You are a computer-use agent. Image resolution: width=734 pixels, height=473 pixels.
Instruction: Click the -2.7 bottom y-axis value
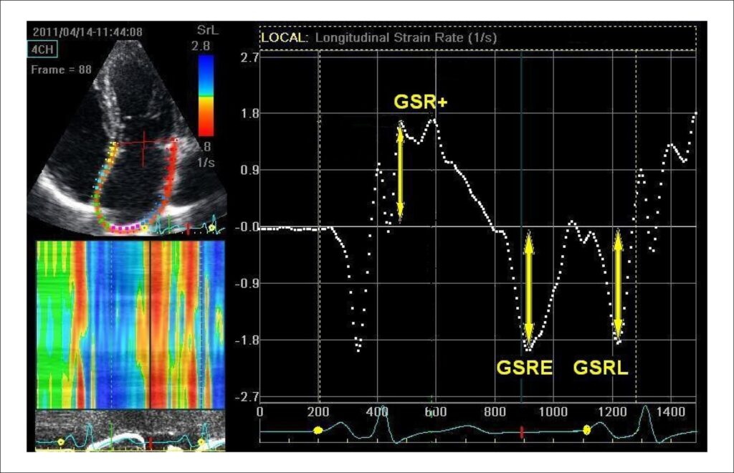[x=247, y=397]
